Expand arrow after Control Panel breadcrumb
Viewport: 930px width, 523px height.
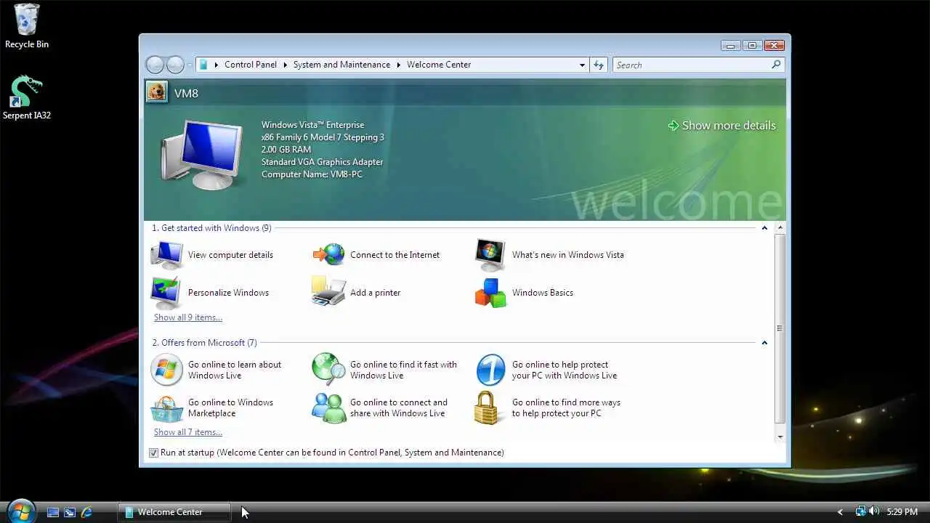coord(285,65)
